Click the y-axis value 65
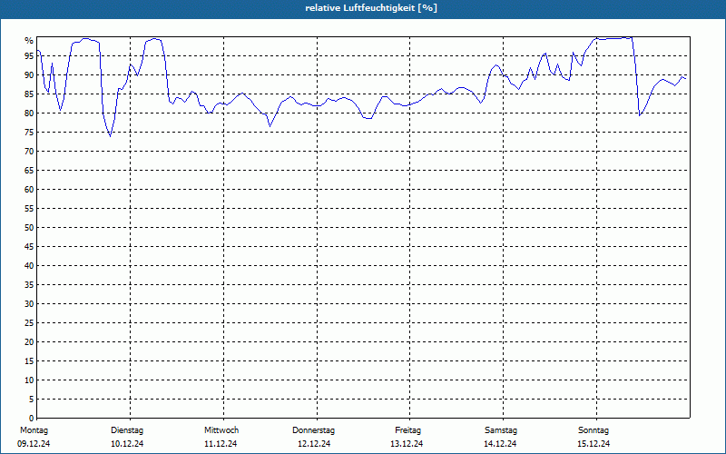 pyautogui.click(x=29, y=171)
